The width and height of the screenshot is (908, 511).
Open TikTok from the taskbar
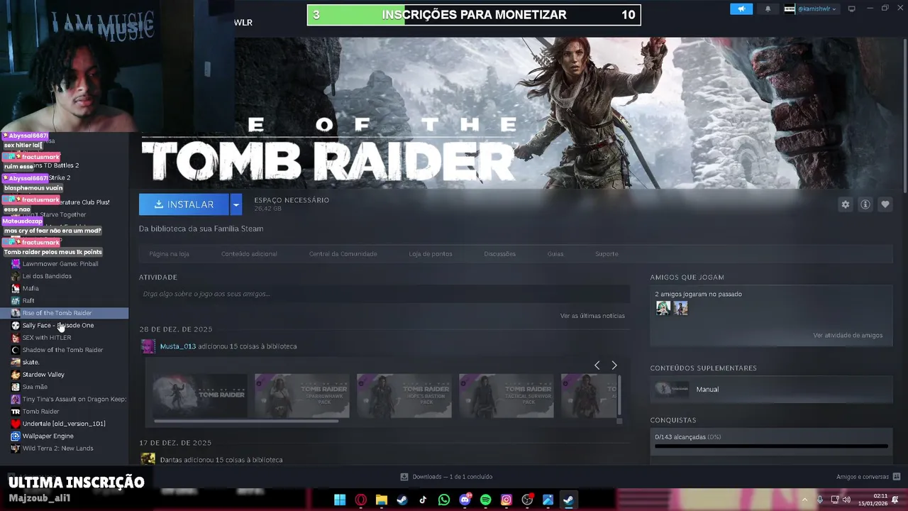point(423,500)
